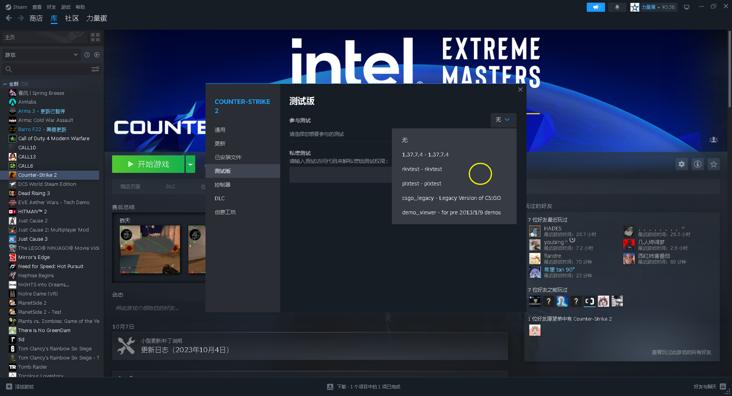732x396 pixels.
Task: Open the DLC link under play button
Action: tap(171, 187)
